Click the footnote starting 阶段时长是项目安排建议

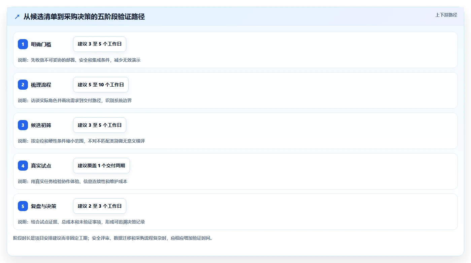pos(113,238)
